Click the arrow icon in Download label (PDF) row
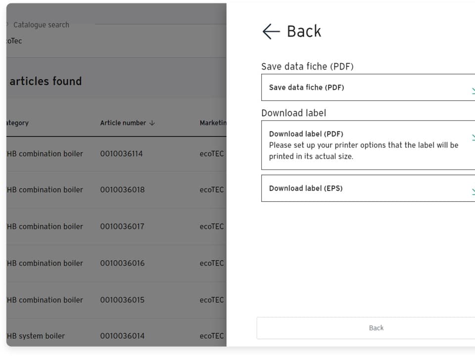 tap(473, 137)
